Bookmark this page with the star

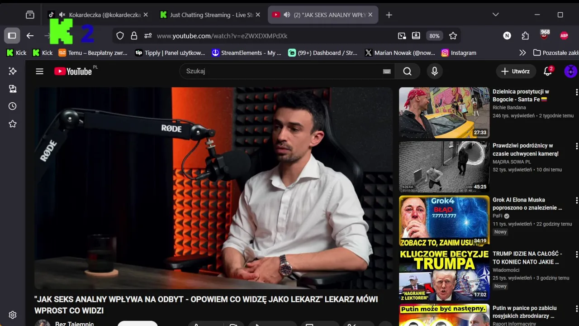pos(453,36)
